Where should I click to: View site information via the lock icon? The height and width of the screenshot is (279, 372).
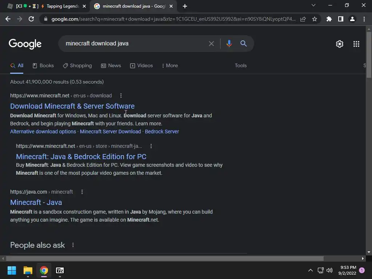(46, 19)
